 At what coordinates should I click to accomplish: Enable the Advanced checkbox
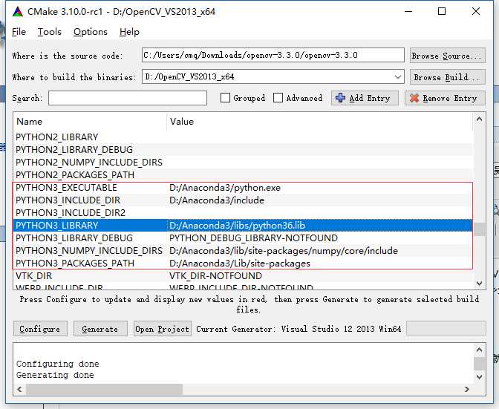278,98
